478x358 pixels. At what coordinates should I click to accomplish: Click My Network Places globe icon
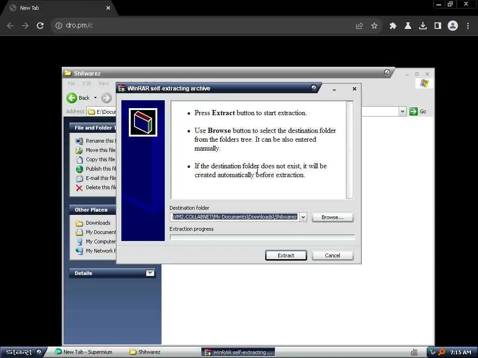click(x=79, y=251)
